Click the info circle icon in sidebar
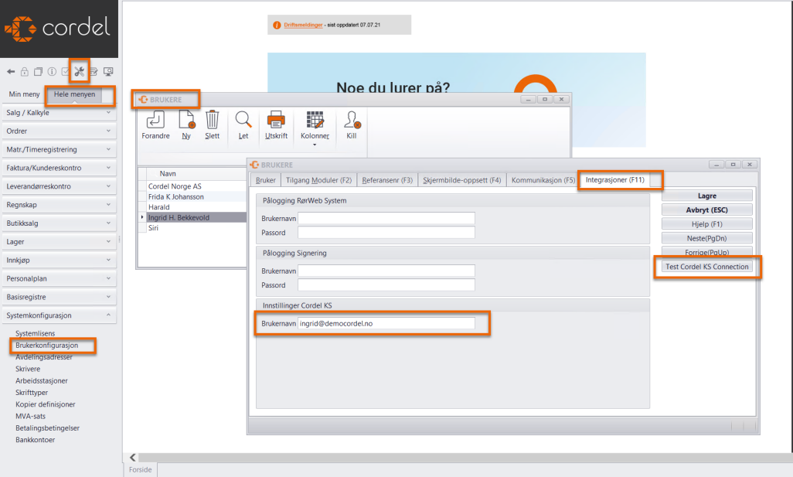 coord(52,72)
